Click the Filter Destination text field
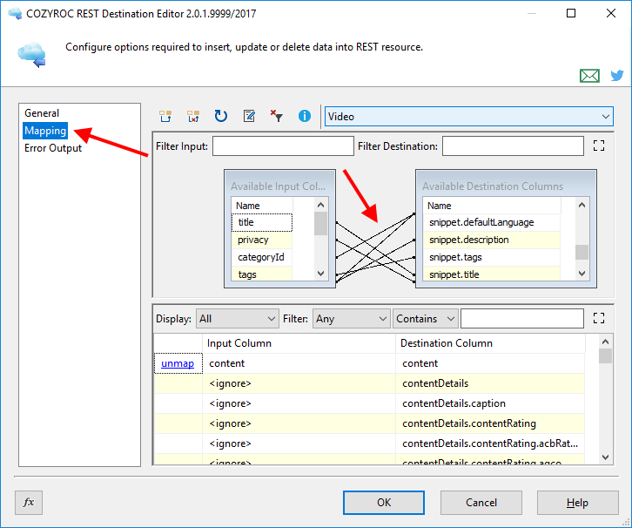Screen dimensions: 632x528 tap(513, 146)
